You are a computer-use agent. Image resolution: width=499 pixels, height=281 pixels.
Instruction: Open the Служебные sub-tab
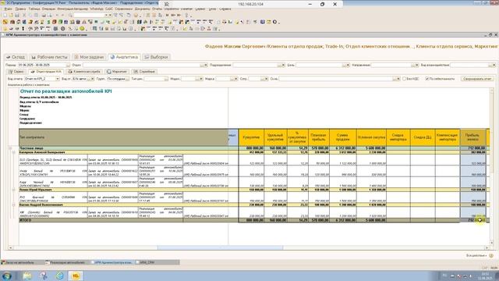[x=143, y=72]
